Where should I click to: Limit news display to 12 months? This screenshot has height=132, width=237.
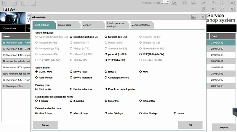pyautogui.click(x=147, y=101)
